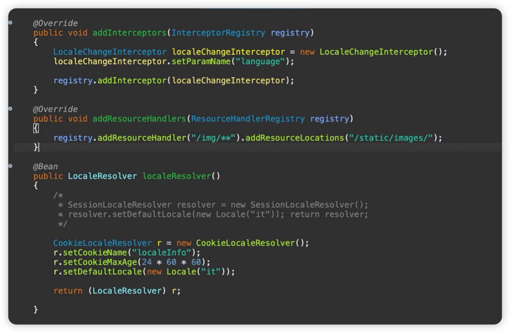511x334 pixels.
Task: Click the addResourceHandlers method name
Action: (x=139, y=119)
